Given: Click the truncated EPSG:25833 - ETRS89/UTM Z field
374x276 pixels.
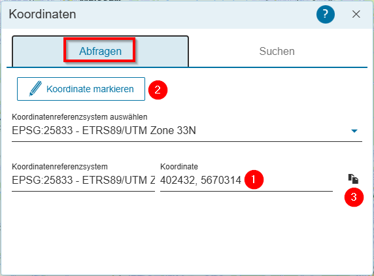Looking at the screenshot, I should pos(84,181).
